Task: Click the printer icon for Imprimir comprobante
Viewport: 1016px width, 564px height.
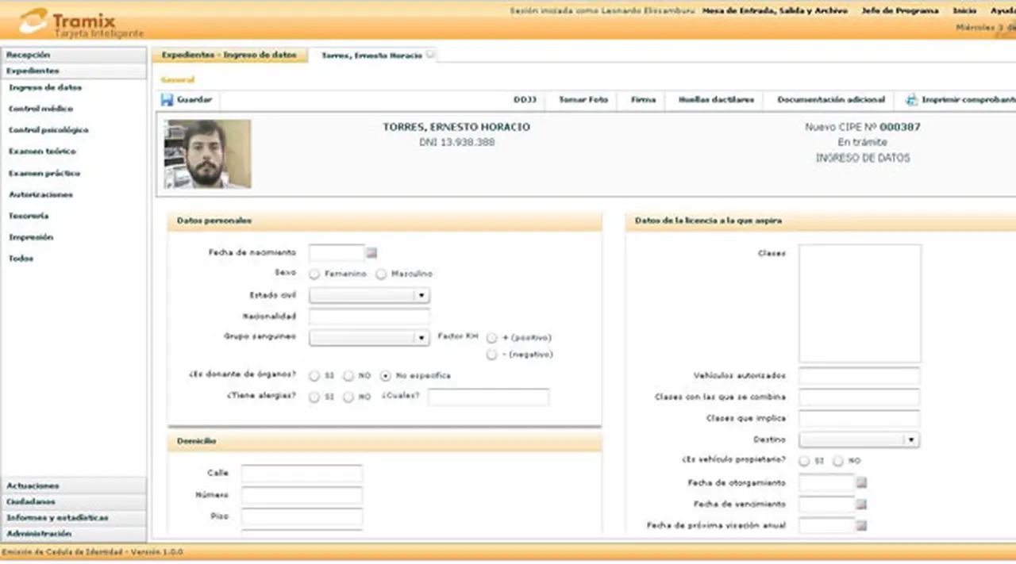Action: [910, 100]
